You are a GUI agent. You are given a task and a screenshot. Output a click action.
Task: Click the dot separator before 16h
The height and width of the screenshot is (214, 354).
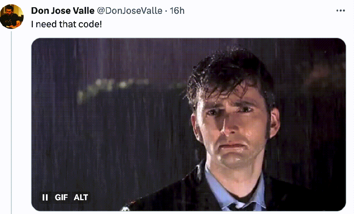coord(166,11)
